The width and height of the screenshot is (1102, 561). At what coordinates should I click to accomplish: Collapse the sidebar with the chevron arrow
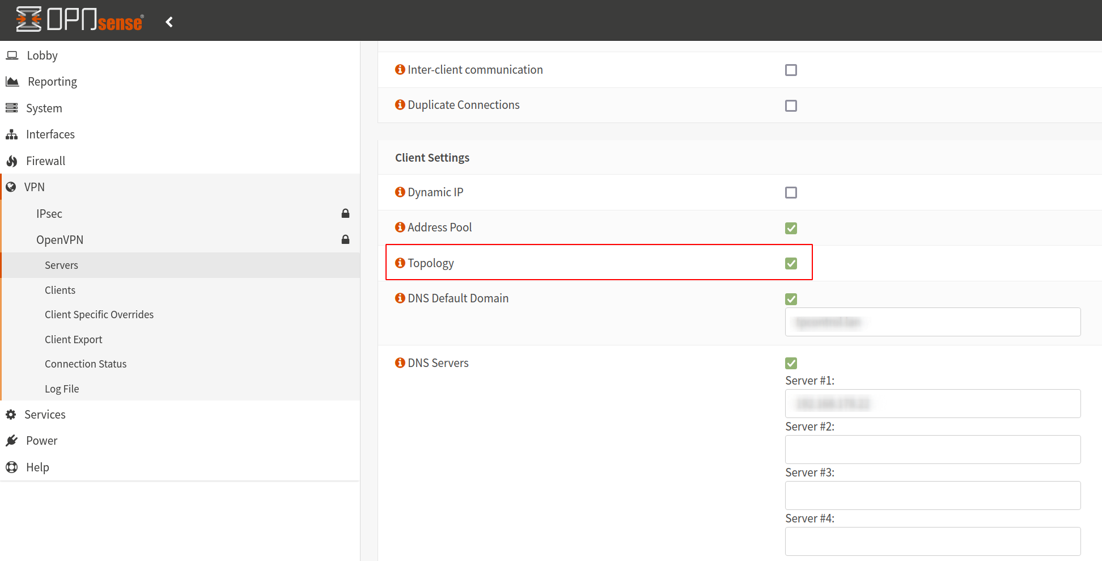click(169, 22)
